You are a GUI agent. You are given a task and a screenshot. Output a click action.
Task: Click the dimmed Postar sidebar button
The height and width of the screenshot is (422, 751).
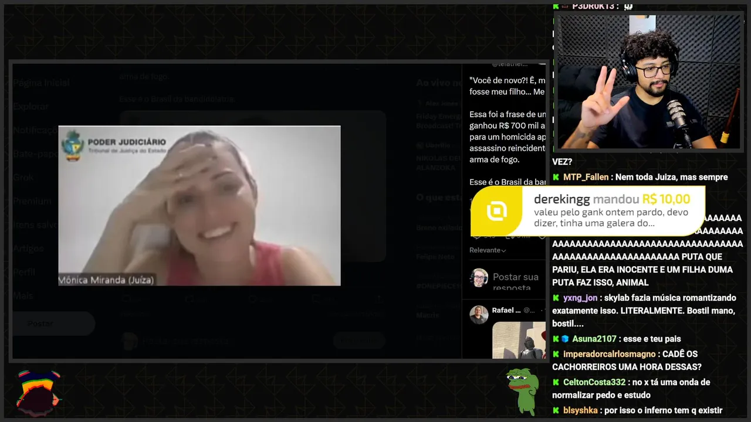[54, 324]
